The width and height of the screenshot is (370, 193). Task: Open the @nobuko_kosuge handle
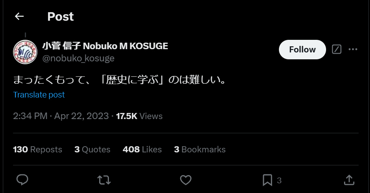[78, 58]
